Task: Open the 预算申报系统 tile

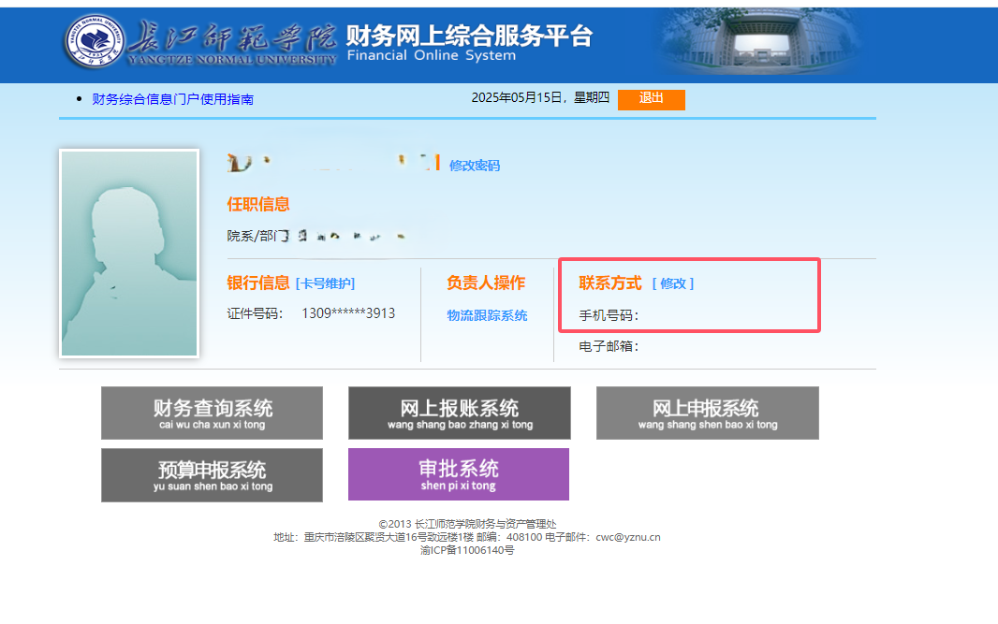Action: pyautogui.click(x=212, y=475)
